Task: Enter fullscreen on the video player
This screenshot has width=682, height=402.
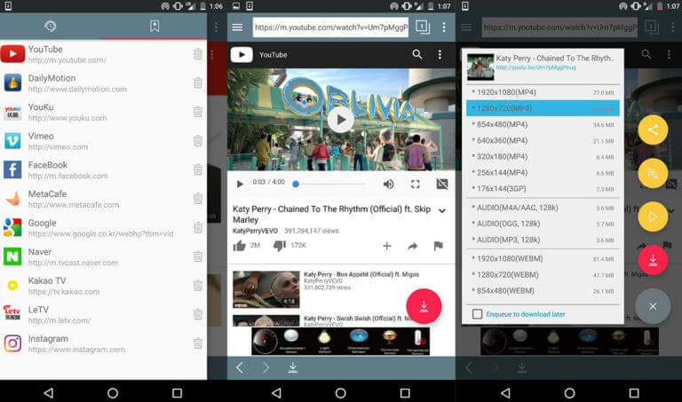Action: tap(415, 184)
